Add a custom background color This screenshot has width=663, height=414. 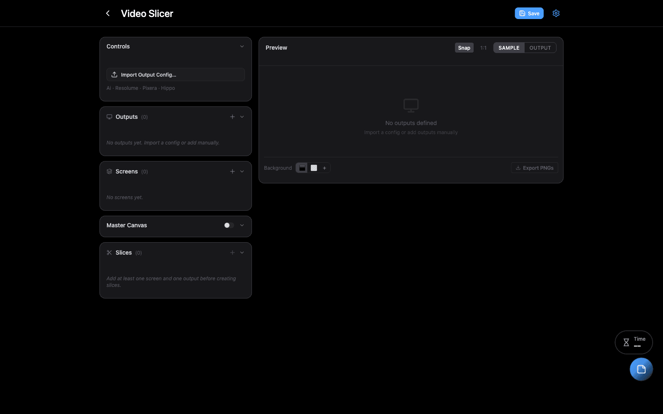pyautogui.click(x=324, y=168)
